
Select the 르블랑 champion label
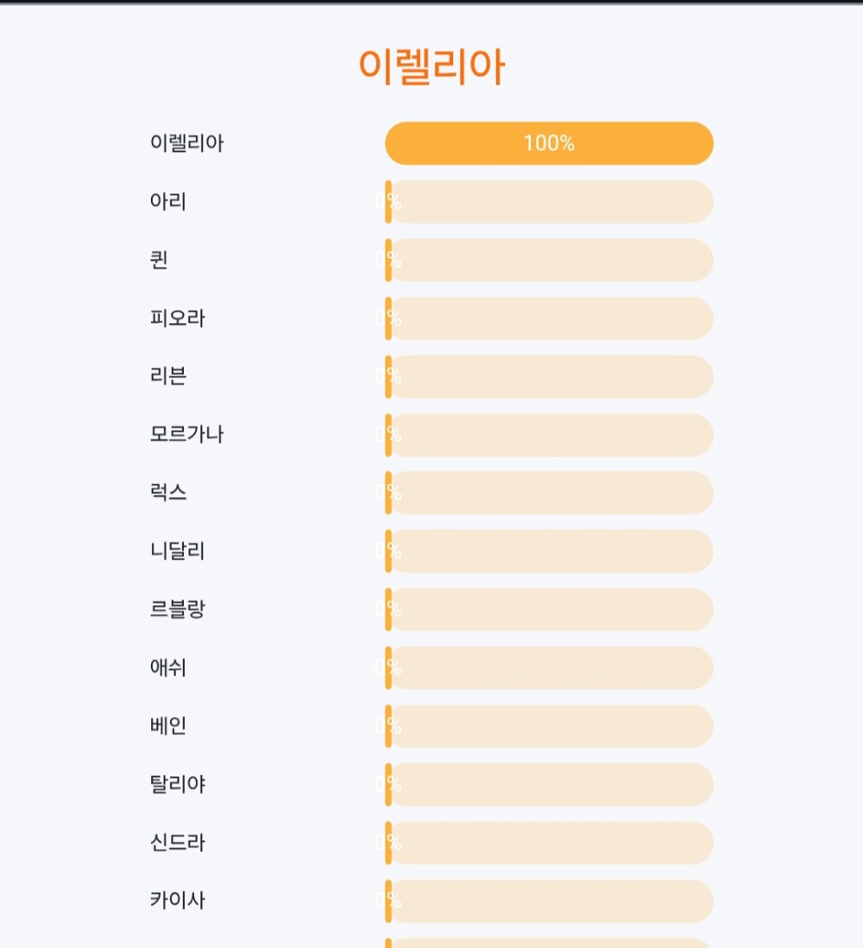click(x=178, y=610)
